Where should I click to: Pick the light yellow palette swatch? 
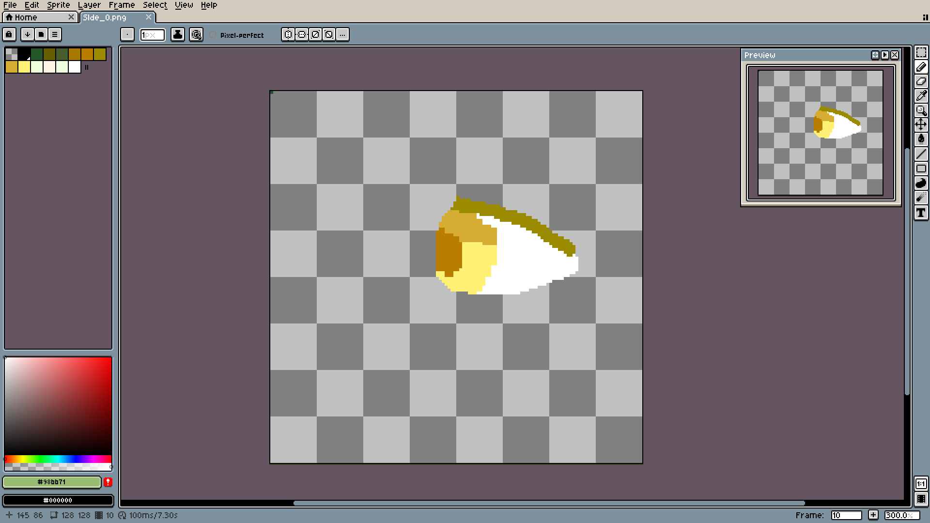24,67
